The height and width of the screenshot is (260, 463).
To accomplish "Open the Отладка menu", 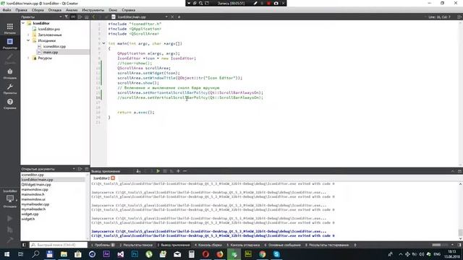I will [x=55, y=10].
